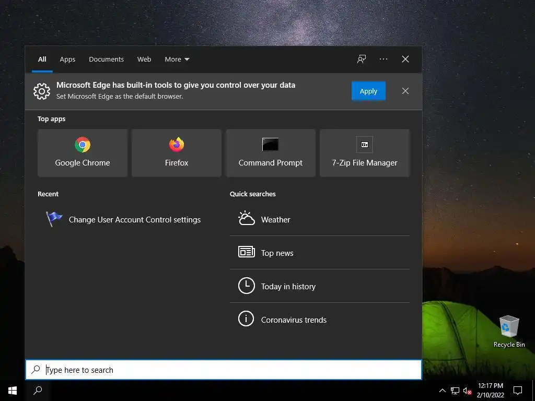The width and height of the screenshot is (535, 401).
Task: Show hidden system tray icons
Action: coord(442,391)
